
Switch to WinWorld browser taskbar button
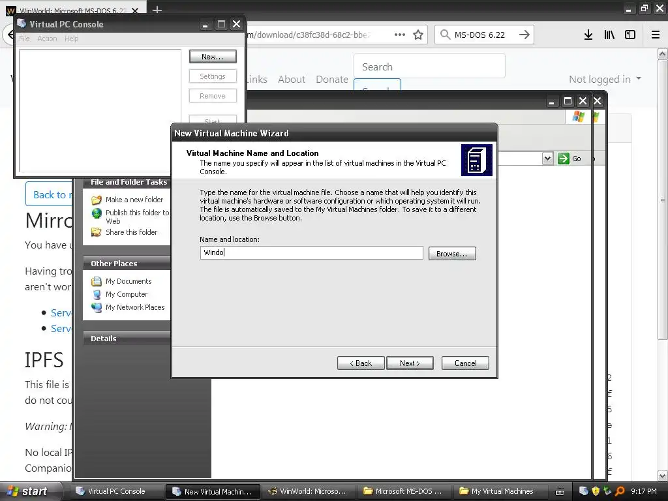(308, 491)
